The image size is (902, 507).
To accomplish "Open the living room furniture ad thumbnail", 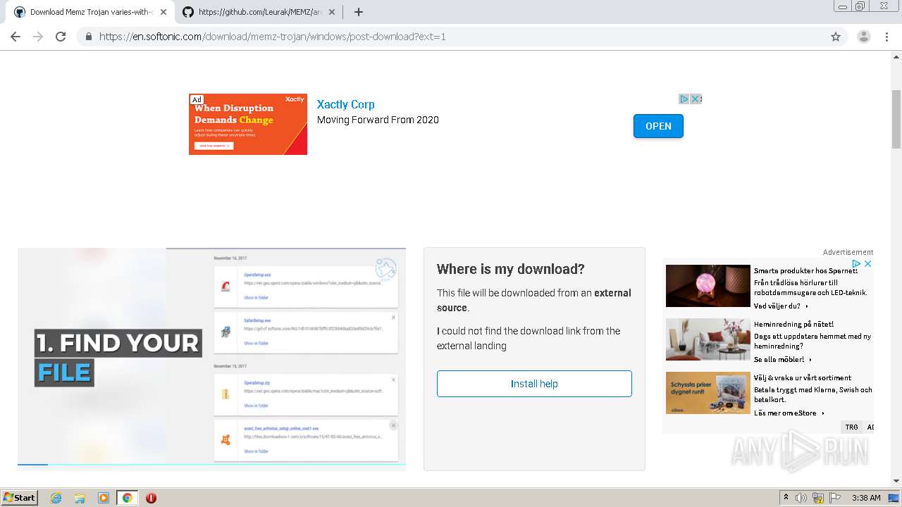I will pos(708,339).
